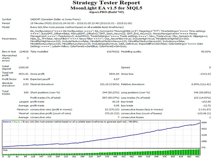Click the Strategy Tester Report title
211x158 pixels.
tap(106, 3)
